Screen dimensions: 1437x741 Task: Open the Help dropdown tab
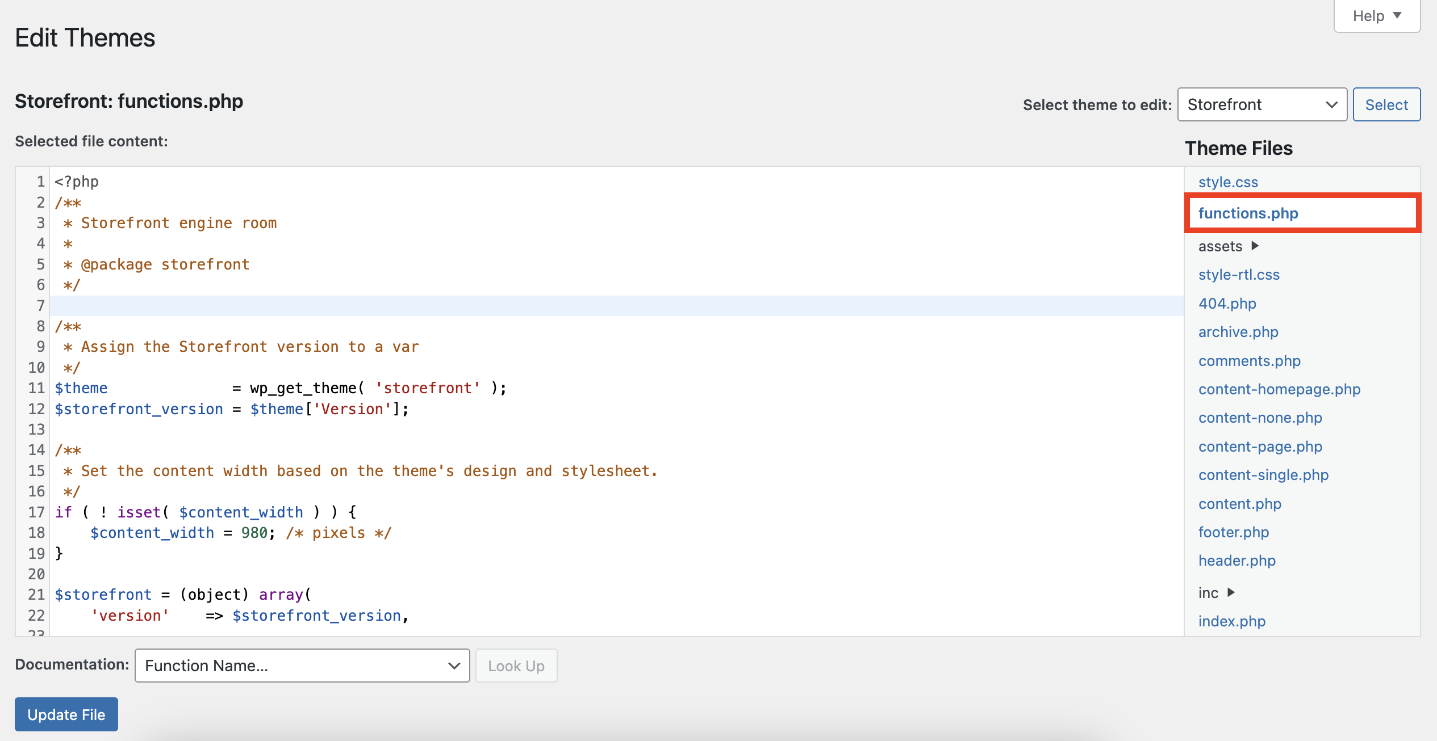point(1377,16)
